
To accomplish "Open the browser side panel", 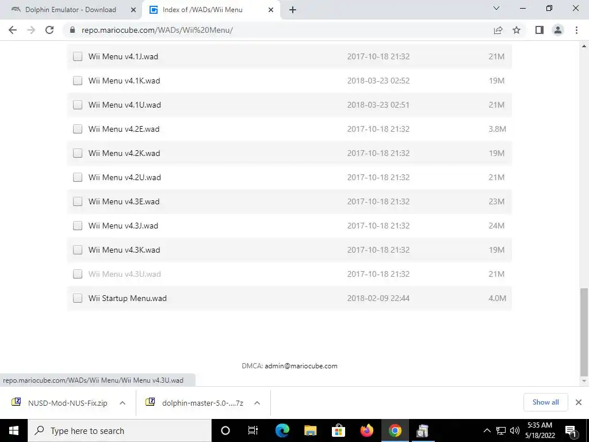I will coord(540,30).
